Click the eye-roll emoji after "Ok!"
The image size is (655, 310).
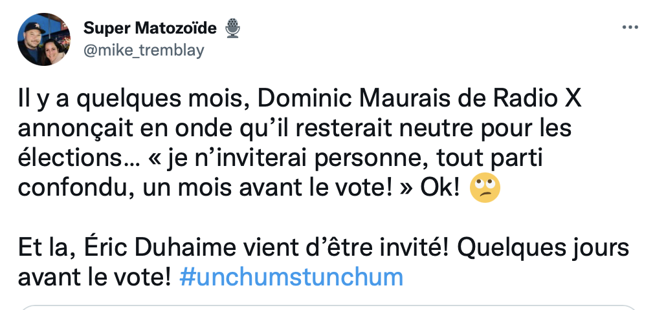[485, 188]
